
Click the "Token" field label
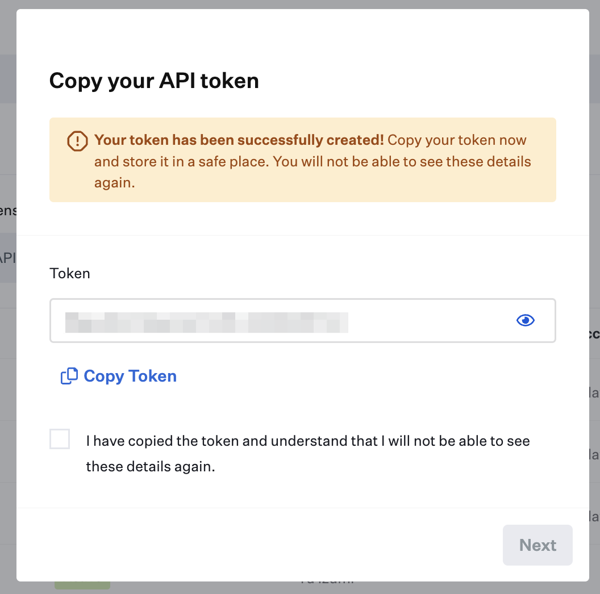pos(70,273)
